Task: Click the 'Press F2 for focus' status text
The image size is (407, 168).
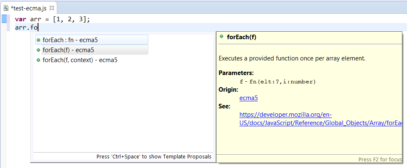Action: 380,160
